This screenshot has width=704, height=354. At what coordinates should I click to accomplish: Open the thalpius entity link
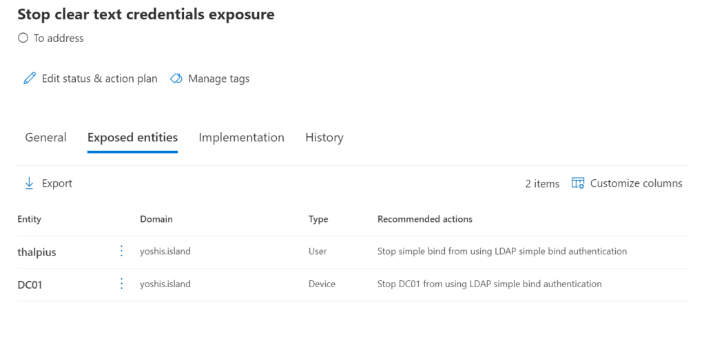tap(37, 251)
